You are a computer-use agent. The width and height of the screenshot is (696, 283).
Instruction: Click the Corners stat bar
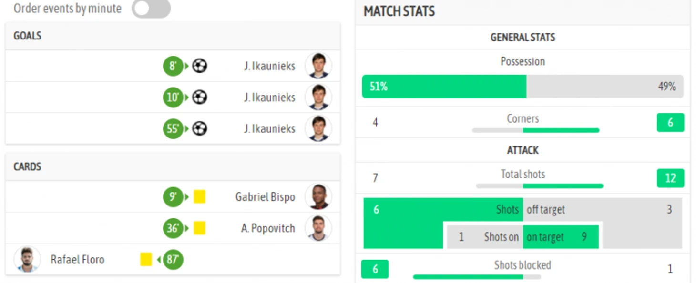[x=536, y=130]
